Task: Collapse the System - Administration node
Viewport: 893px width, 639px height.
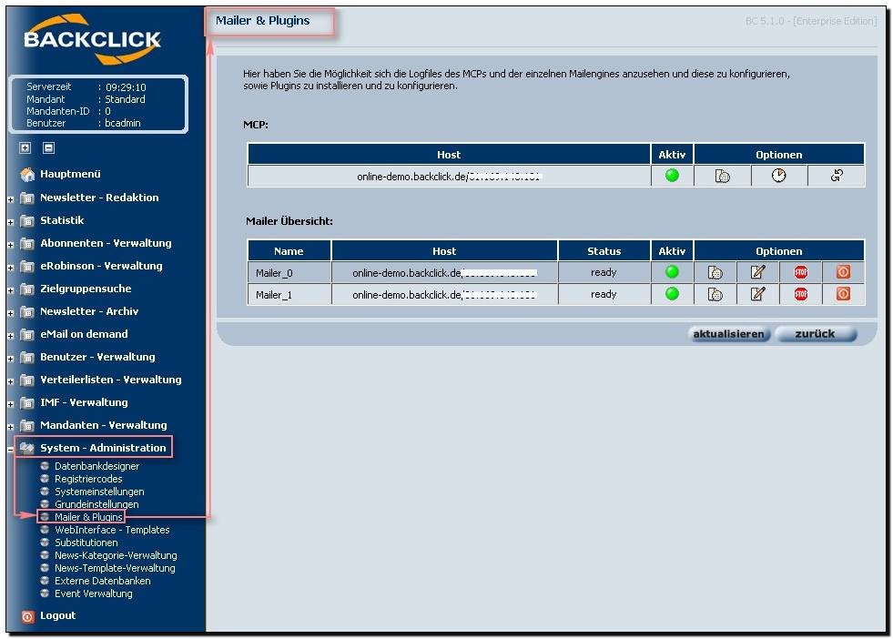Action: (x=11, y=449)
